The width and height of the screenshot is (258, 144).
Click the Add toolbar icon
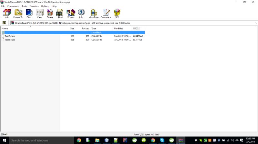pyautogui.click(x=7, y=14)
